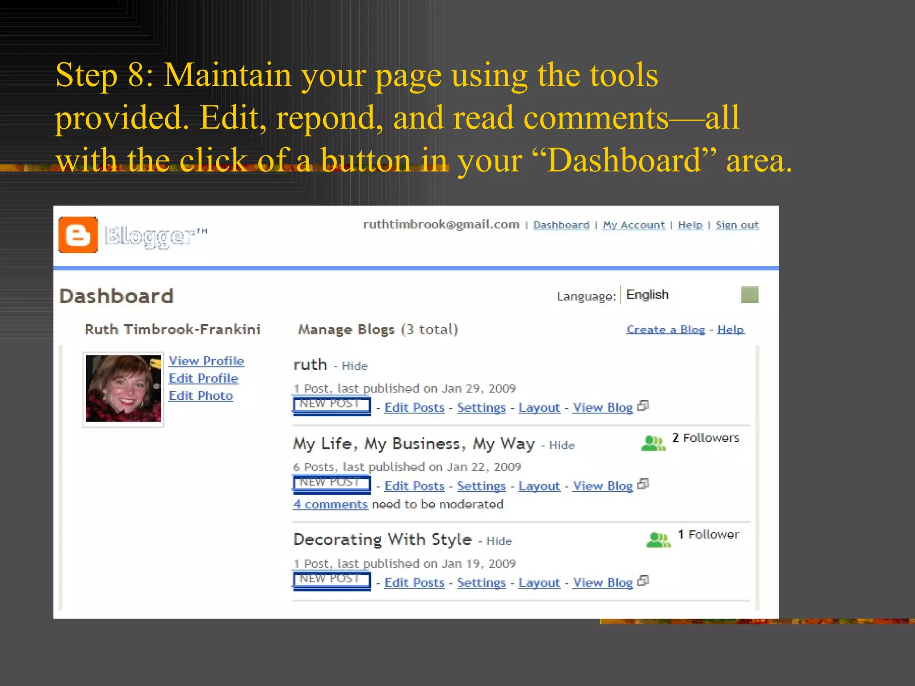Image resolution: width=915 pixels, height=686 pixels.
Task: Open Help link in top navigation bar
Action: (690, 225)
